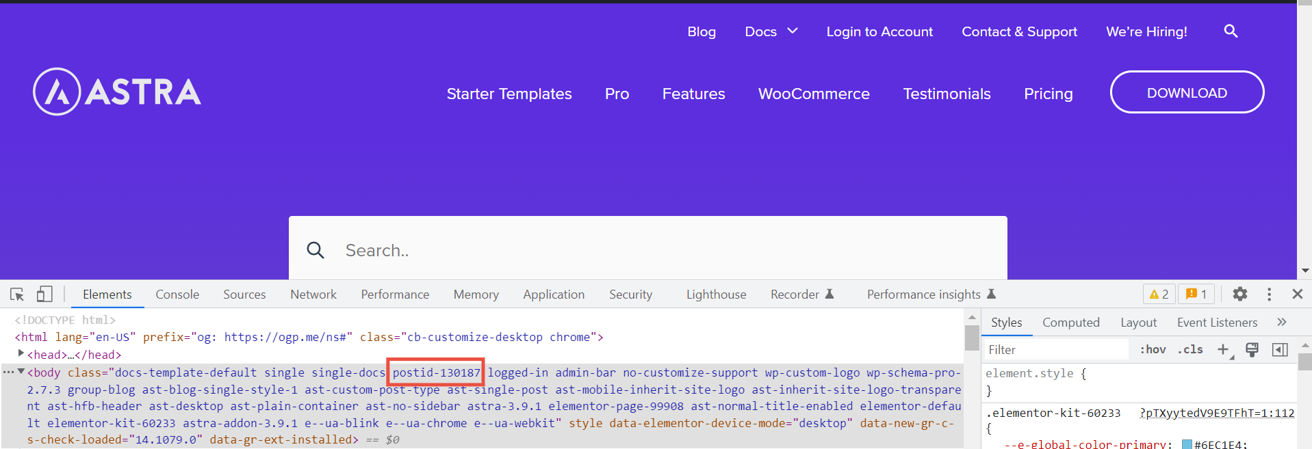
Task: Open DevTools more options menu
Action: 1270,294
